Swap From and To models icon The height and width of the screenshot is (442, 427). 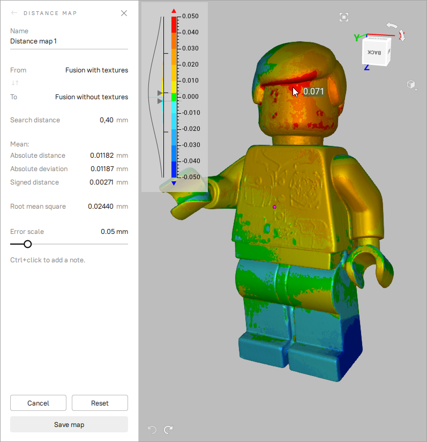pos(15,83)
